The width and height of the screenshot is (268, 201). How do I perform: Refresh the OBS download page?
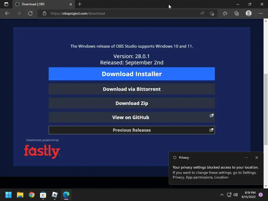[x=30, y=13]
